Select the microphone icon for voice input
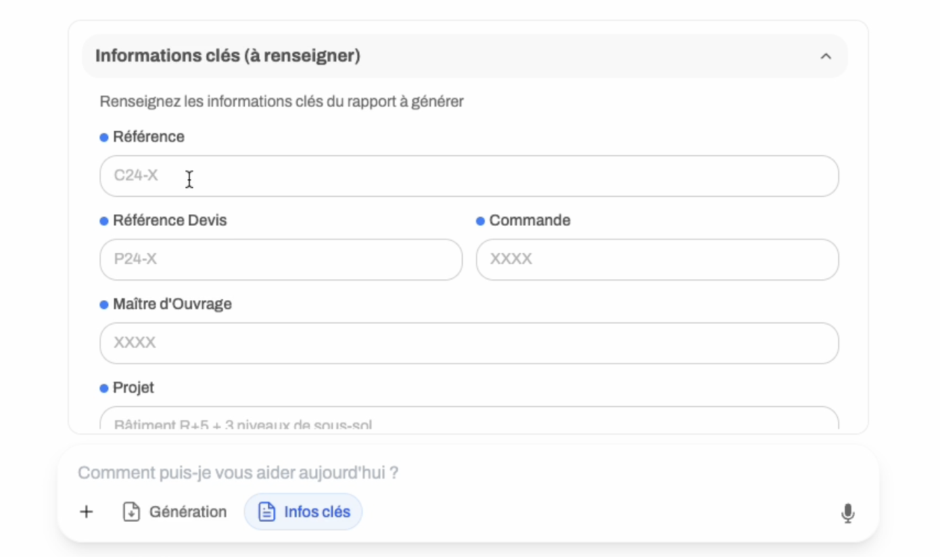940x557 pixels. tap(848, 513)
